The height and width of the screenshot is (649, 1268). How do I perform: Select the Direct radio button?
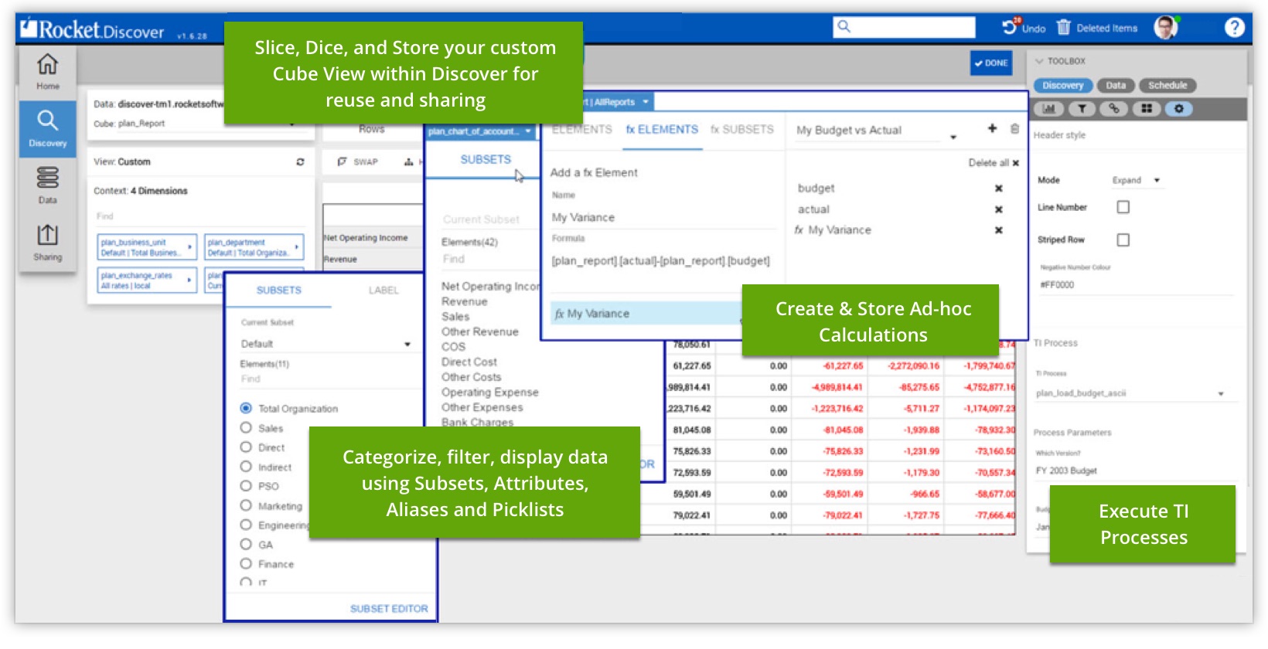(246, 447)
